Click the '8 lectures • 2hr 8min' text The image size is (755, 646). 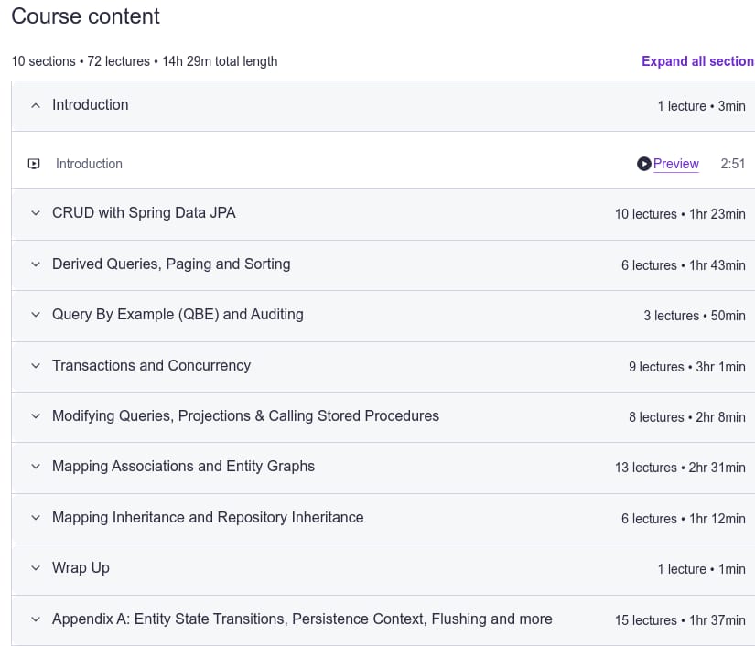coord(687,417)
